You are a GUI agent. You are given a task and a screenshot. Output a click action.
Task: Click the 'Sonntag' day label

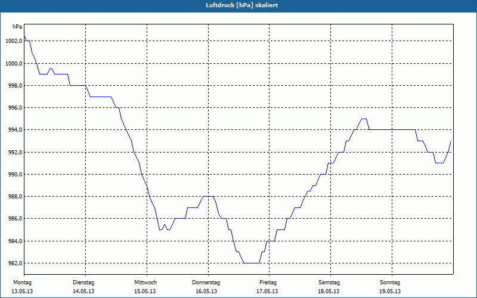(390, 283)
